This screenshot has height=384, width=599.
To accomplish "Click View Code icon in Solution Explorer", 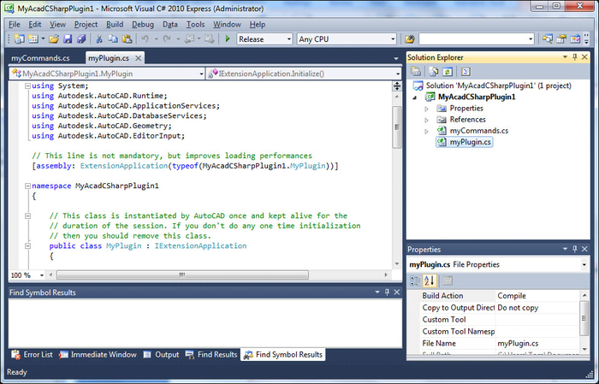I will coord(466,72).
